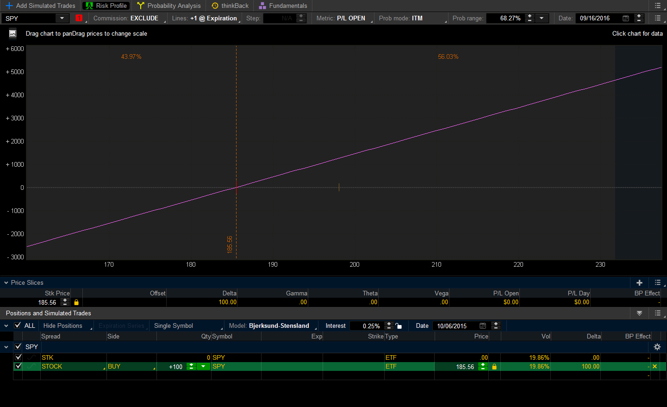Collapse the ALL positions group chevron
The height and width of the screenshot is (407, 667).
(6, 326)
